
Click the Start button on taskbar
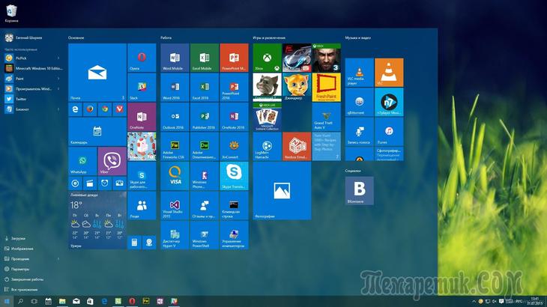pyautogui.click(x=7, y=302)
